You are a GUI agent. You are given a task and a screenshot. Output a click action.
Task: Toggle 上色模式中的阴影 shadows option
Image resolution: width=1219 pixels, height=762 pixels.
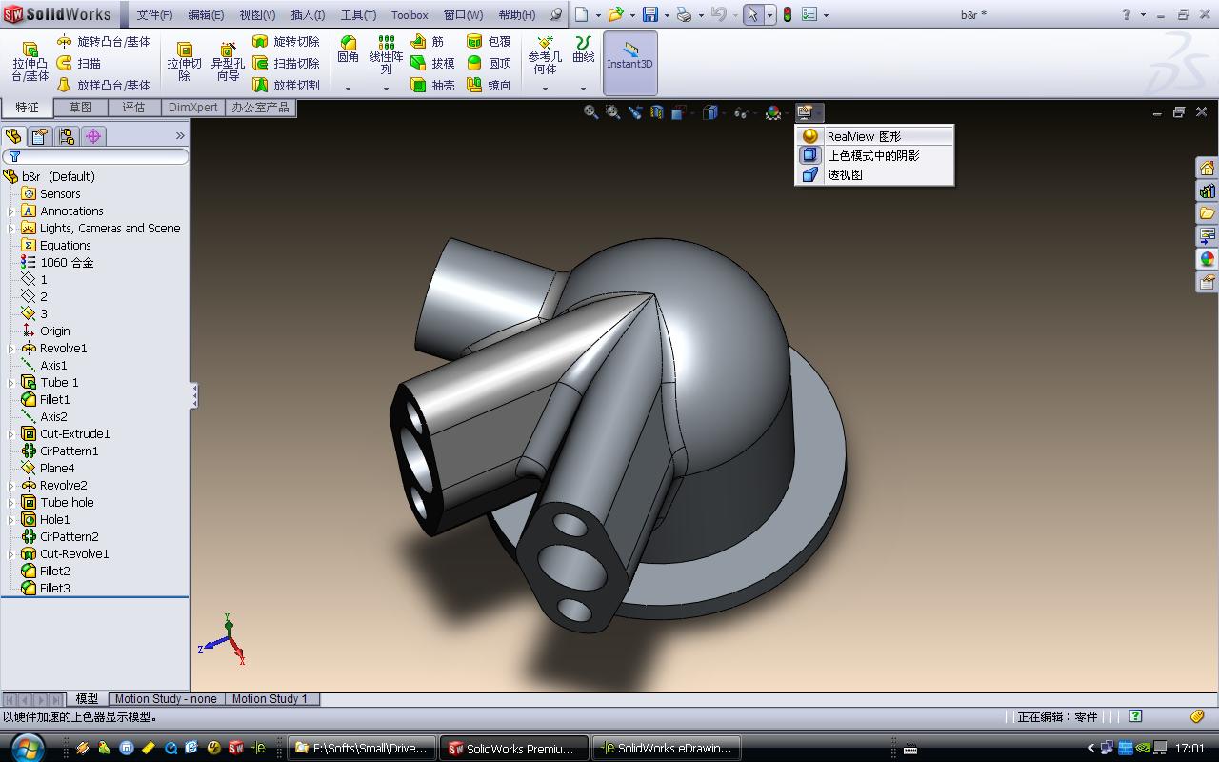[874, 155]
